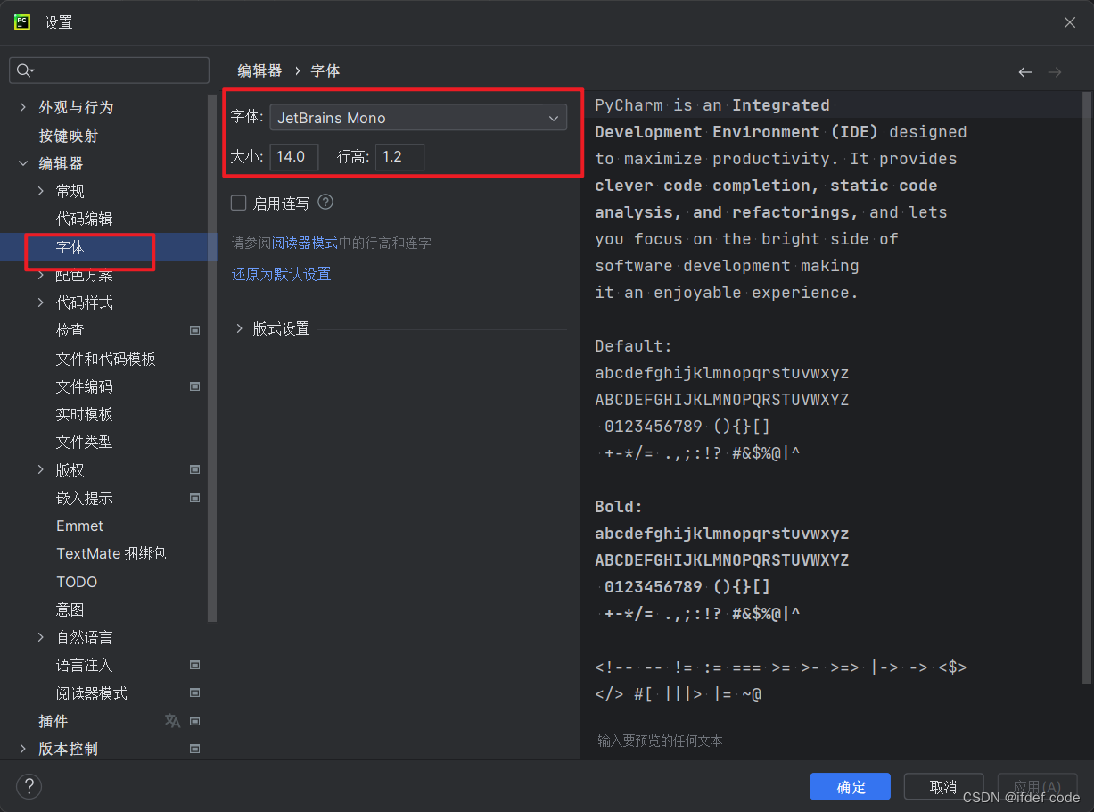Expand the 配色方案 tree node
This screenshot has height=812, width=1094.
tap(41, 275)
